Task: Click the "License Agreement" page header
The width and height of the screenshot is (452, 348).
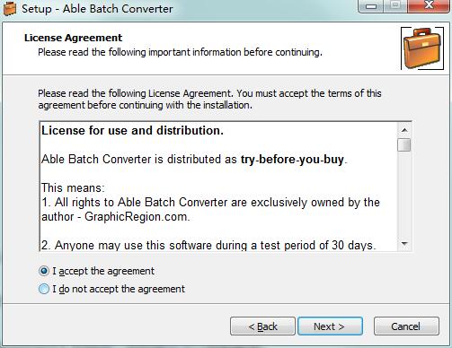Action: point(73,38)
